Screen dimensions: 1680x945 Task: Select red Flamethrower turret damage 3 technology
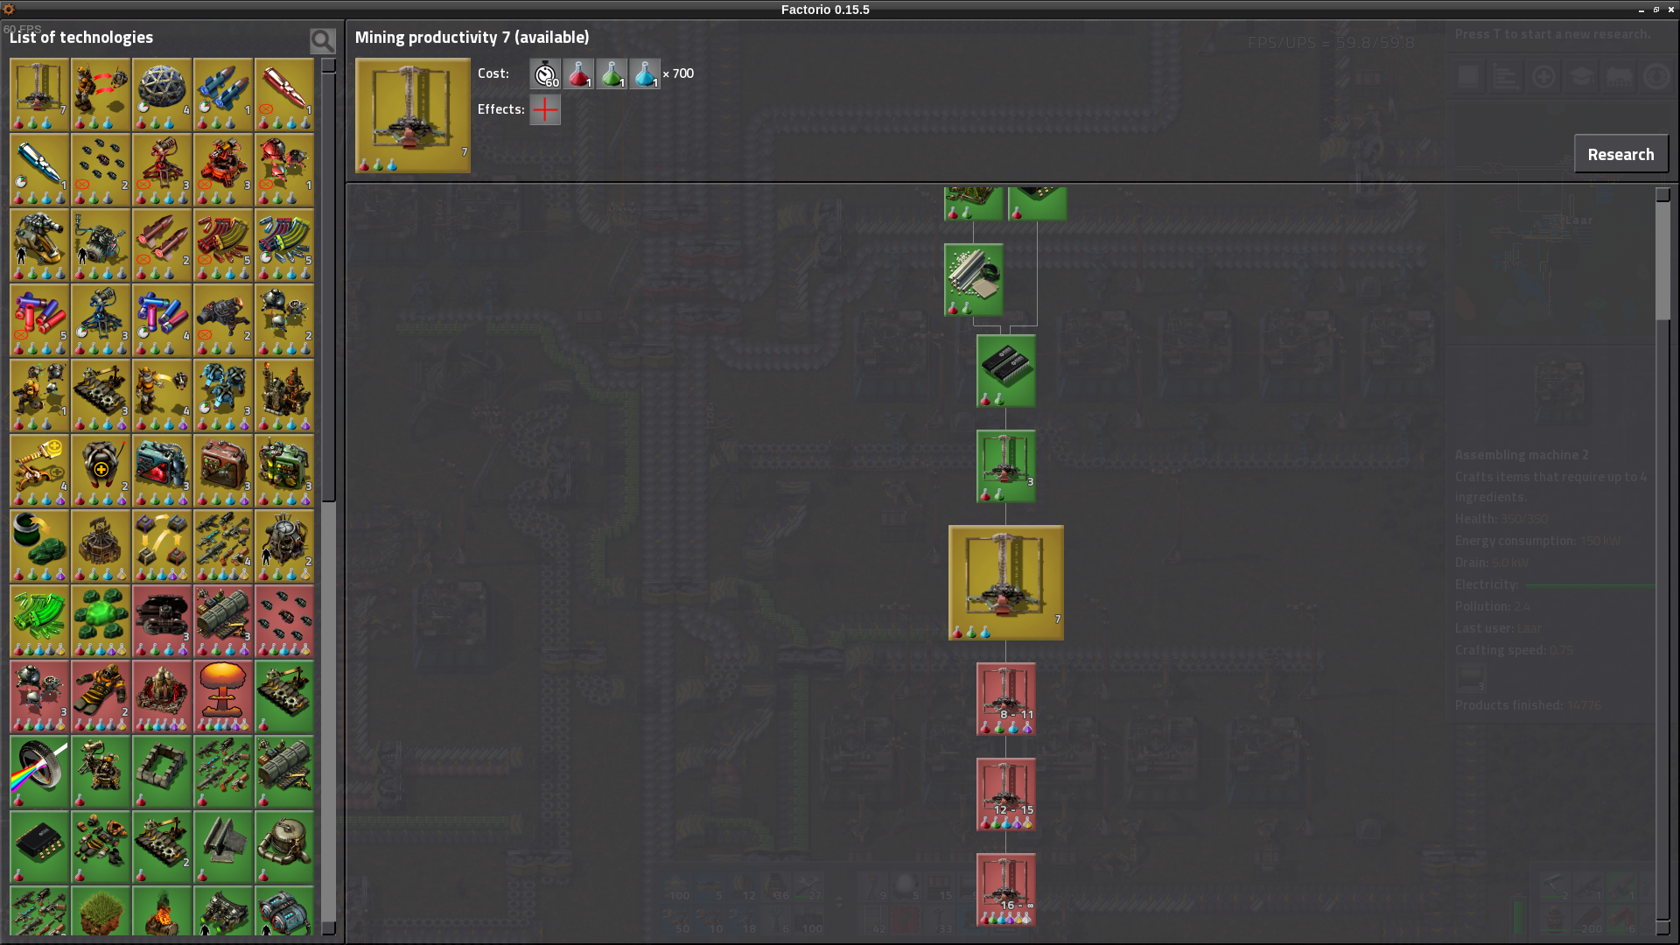coord(223,170)
